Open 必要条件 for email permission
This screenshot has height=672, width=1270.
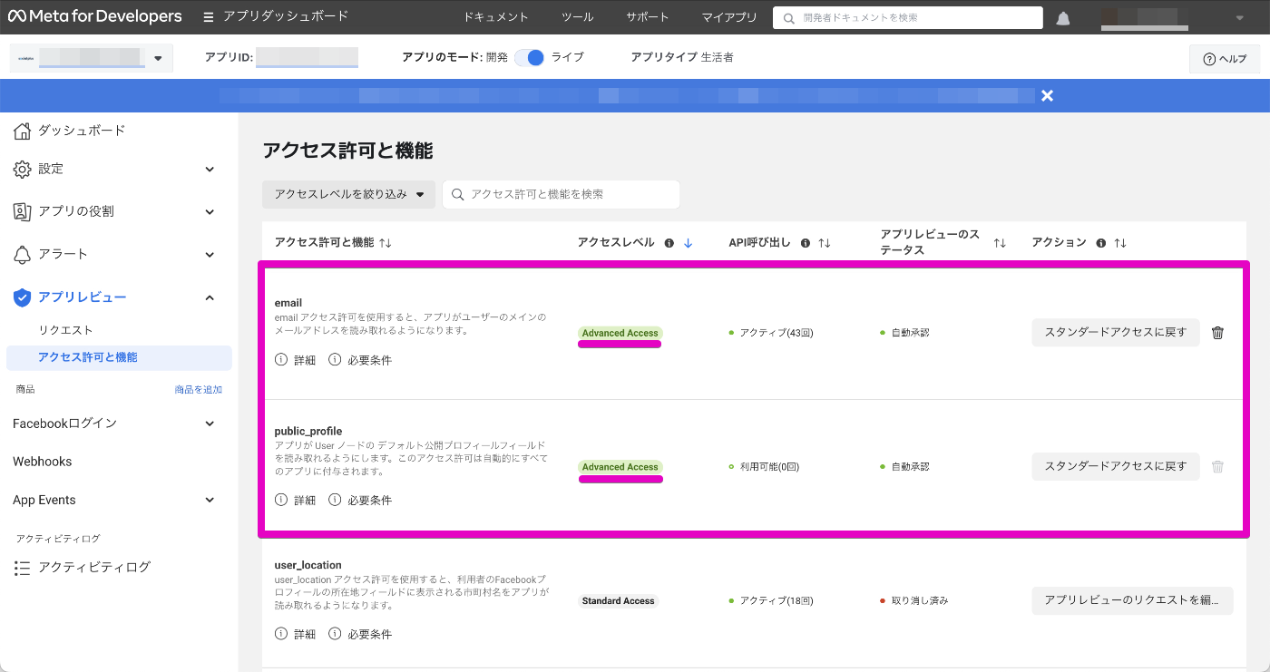point(360,360)
